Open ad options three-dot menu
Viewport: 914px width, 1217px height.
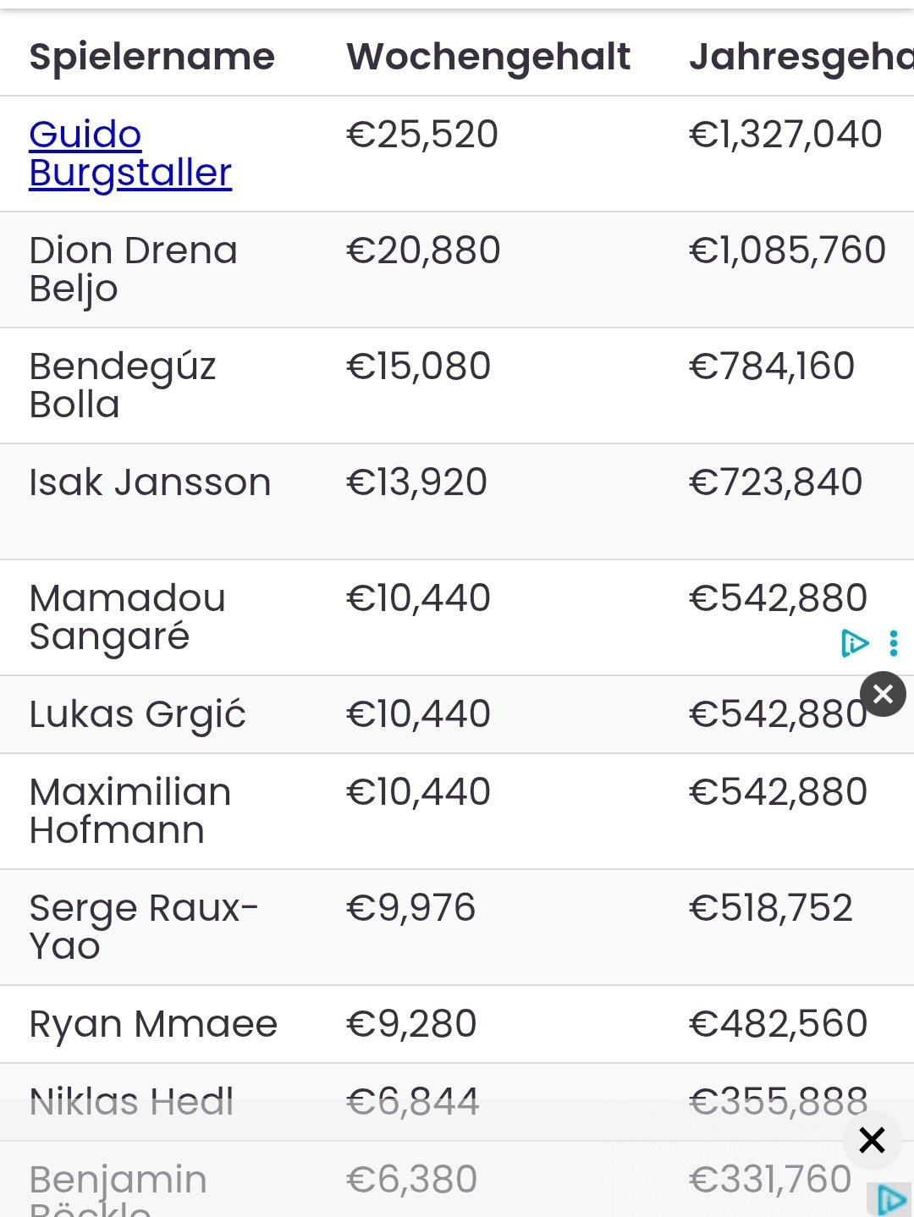click(x=894, y=643)
